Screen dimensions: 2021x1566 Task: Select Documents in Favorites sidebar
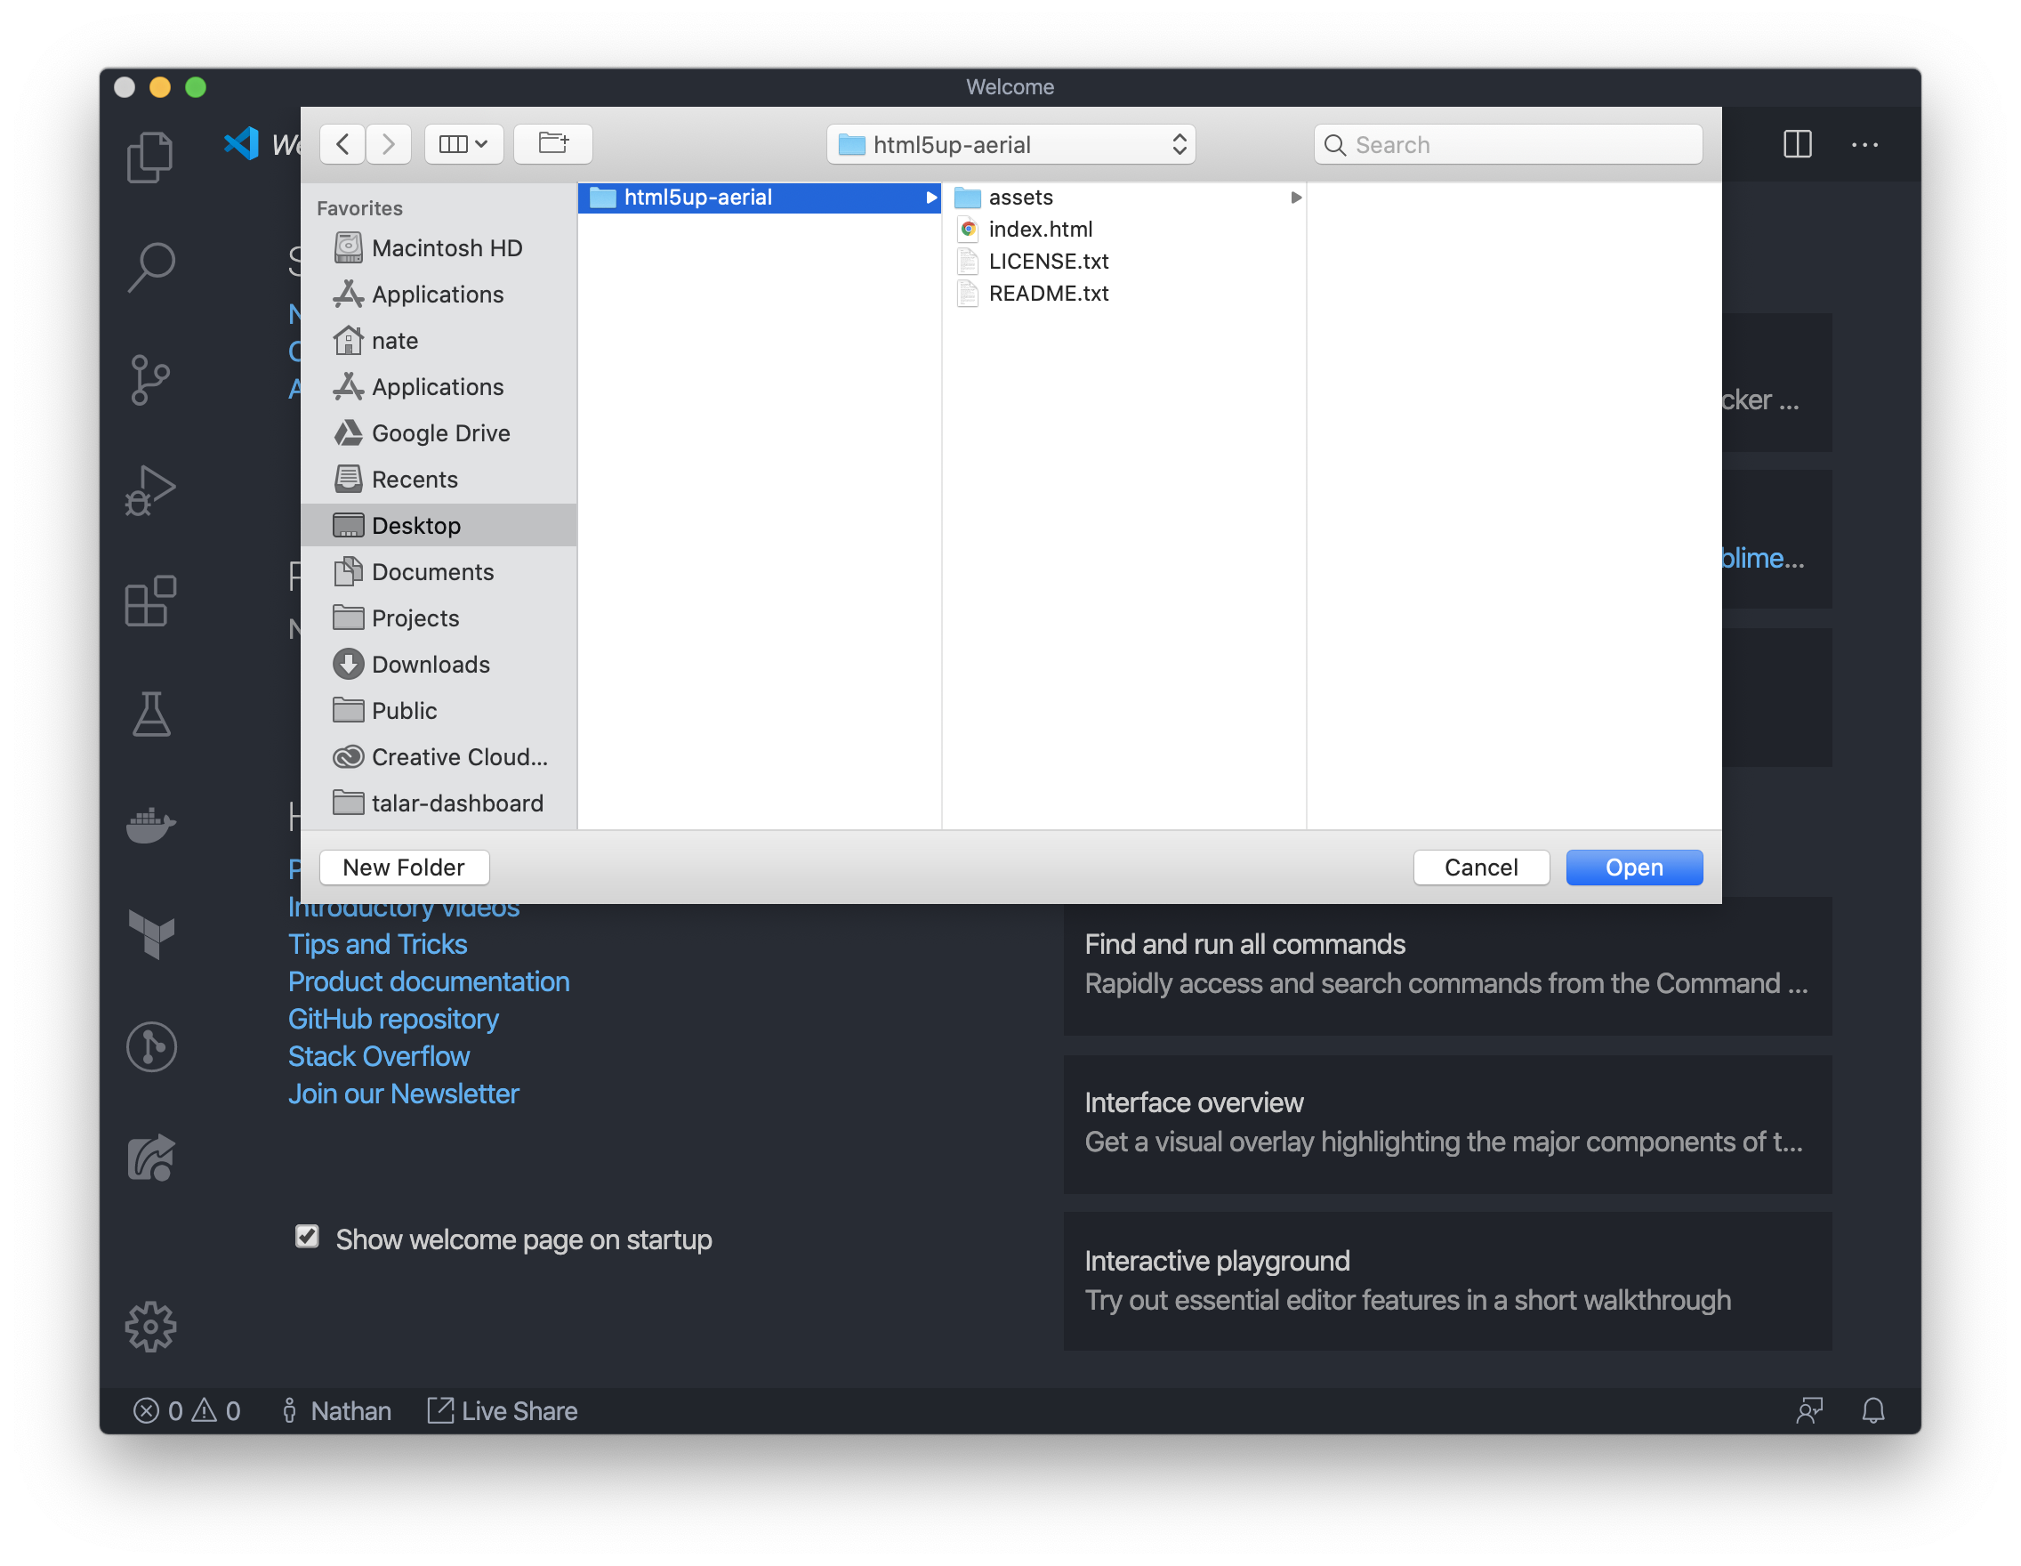[x=432, y=572]
